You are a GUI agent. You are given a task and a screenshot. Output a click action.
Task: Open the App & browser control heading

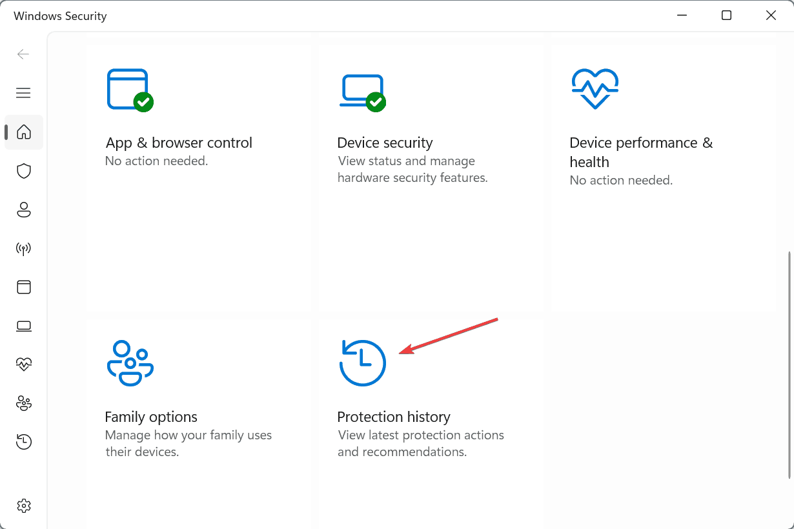(179, 143)
